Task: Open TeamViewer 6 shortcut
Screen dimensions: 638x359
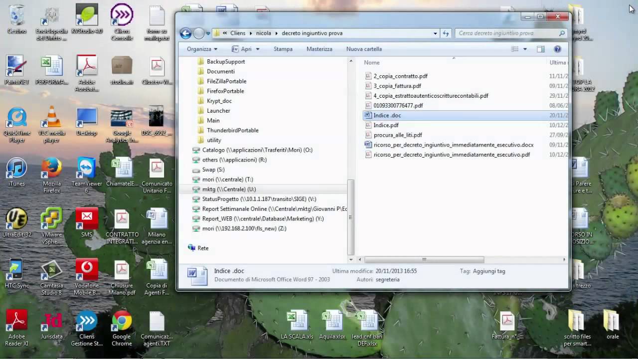Action: pos(87,176)
